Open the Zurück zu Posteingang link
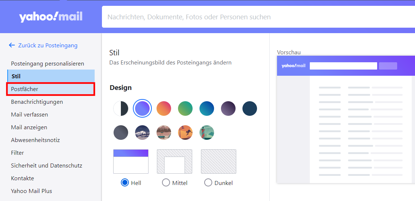 [x=48, y=46]
